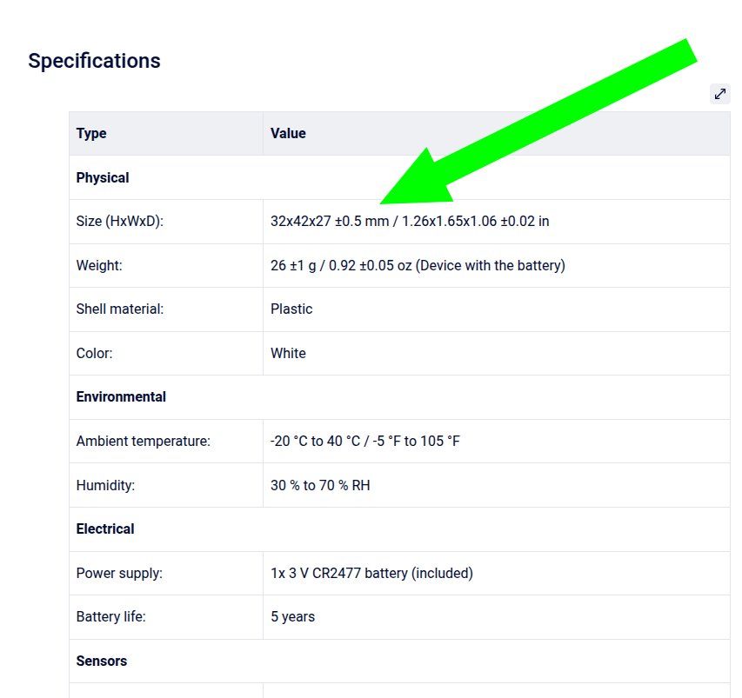Select the 30 % to 70 % RH value
The image size is (742, 698).
tap(320, 485)
